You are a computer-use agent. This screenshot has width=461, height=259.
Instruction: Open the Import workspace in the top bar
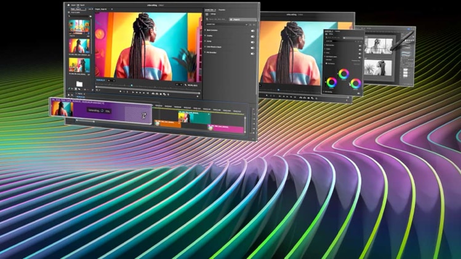(x=73, y=5)
